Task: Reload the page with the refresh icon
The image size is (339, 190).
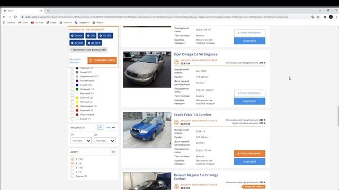Action: tap(15, 17)
